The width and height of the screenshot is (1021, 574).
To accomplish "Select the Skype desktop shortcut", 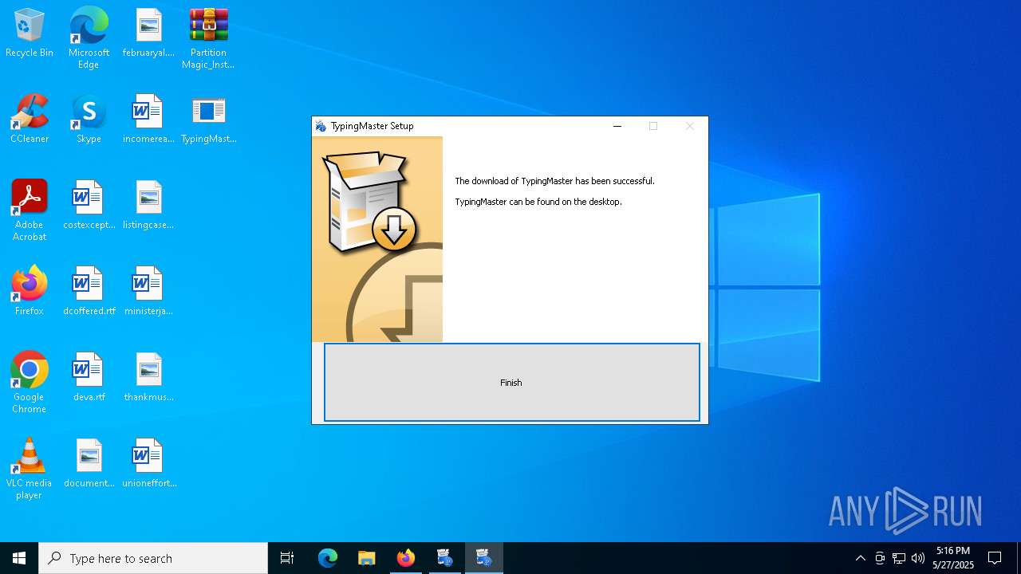I will [89, 120].
